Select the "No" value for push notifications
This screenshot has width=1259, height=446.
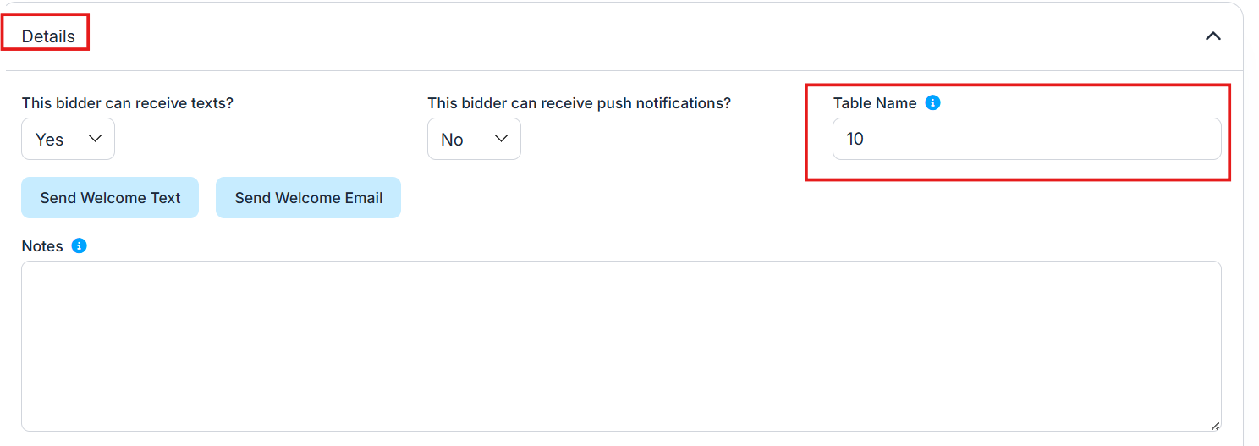(452, 140)
